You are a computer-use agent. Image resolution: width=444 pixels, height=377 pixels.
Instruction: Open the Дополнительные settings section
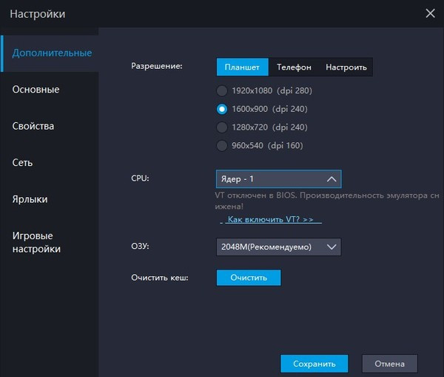point(52,53)
